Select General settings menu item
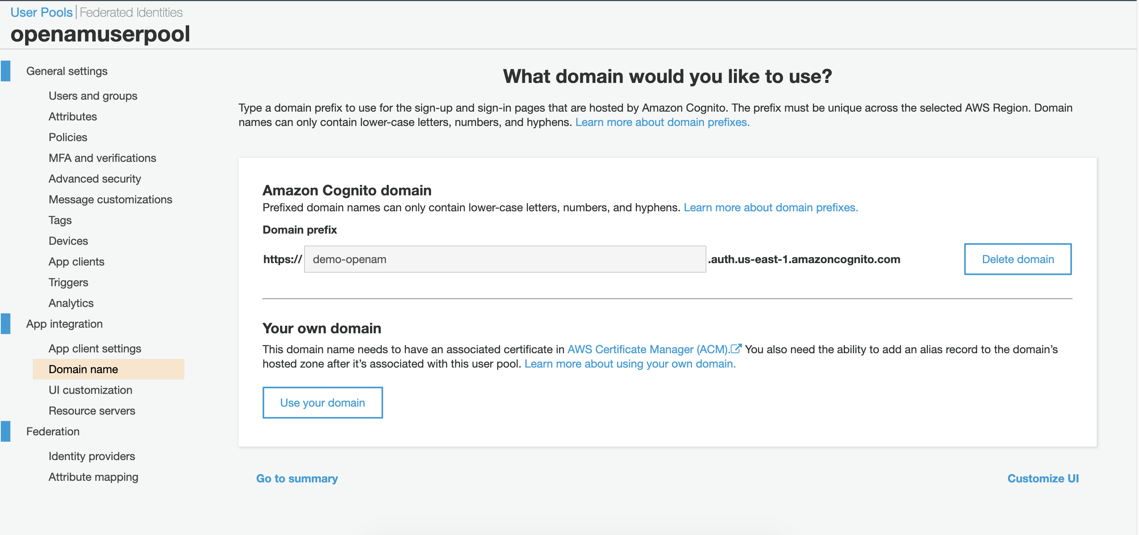This screenshot has width=1139, height=535. pyautogui.click(x=66, y=71)
